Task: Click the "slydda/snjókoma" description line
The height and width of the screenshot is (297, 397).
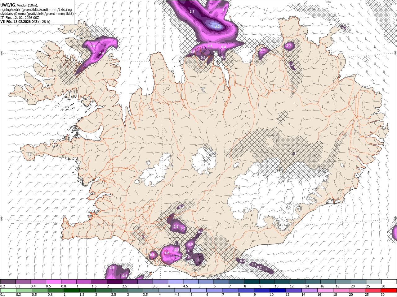Action: [x=37, y=14]
